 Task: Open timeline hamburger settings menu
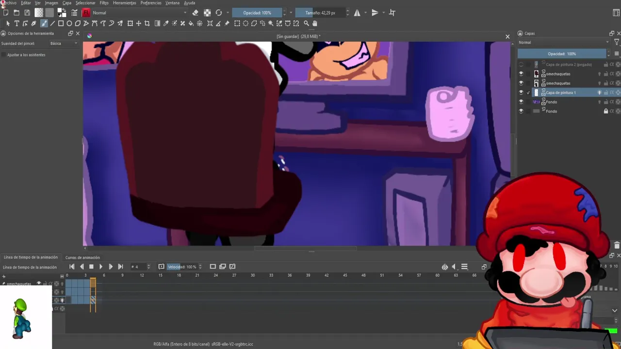click(464, 267)
